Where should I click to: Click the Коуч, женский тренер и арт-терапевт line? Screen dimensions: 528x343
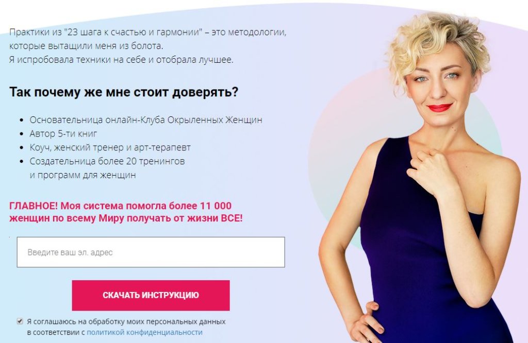[x=110, y=147]
